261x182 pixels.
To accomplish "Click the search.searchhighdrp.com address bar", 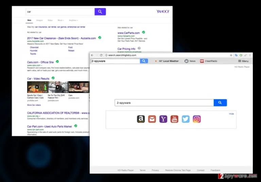I will tap(167, 55).
